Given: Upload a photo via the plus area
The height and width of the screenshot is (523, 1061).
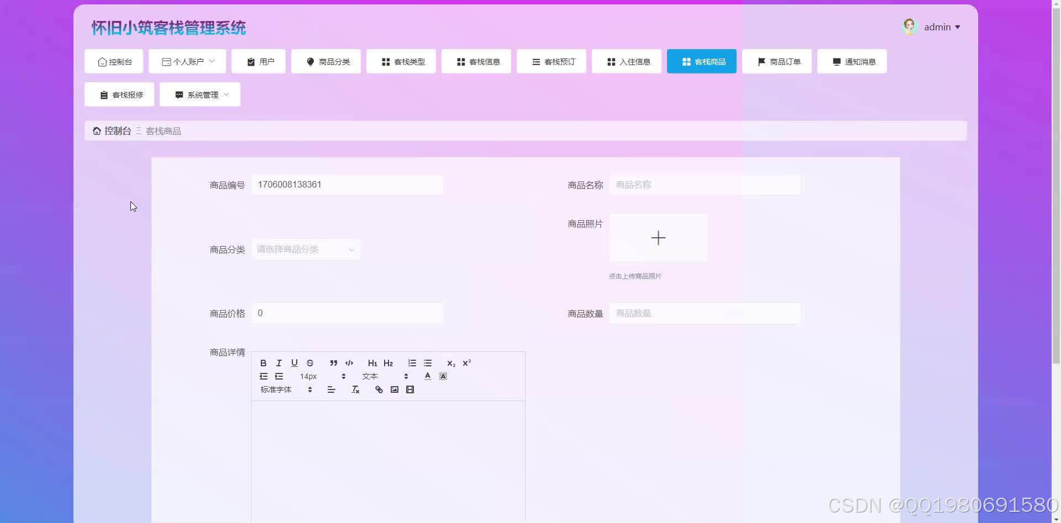Looking at the screenshot, I should pos(658,238).
